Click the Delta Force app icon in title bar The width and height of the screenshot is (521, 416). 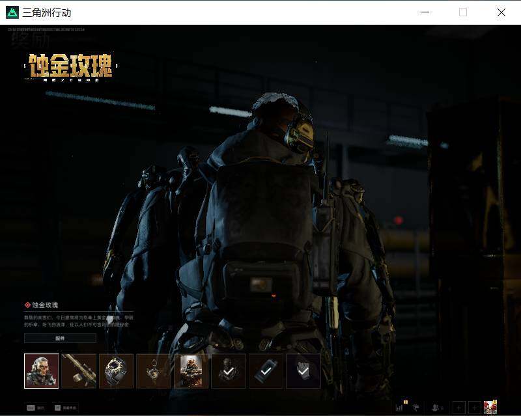[12, 12]
